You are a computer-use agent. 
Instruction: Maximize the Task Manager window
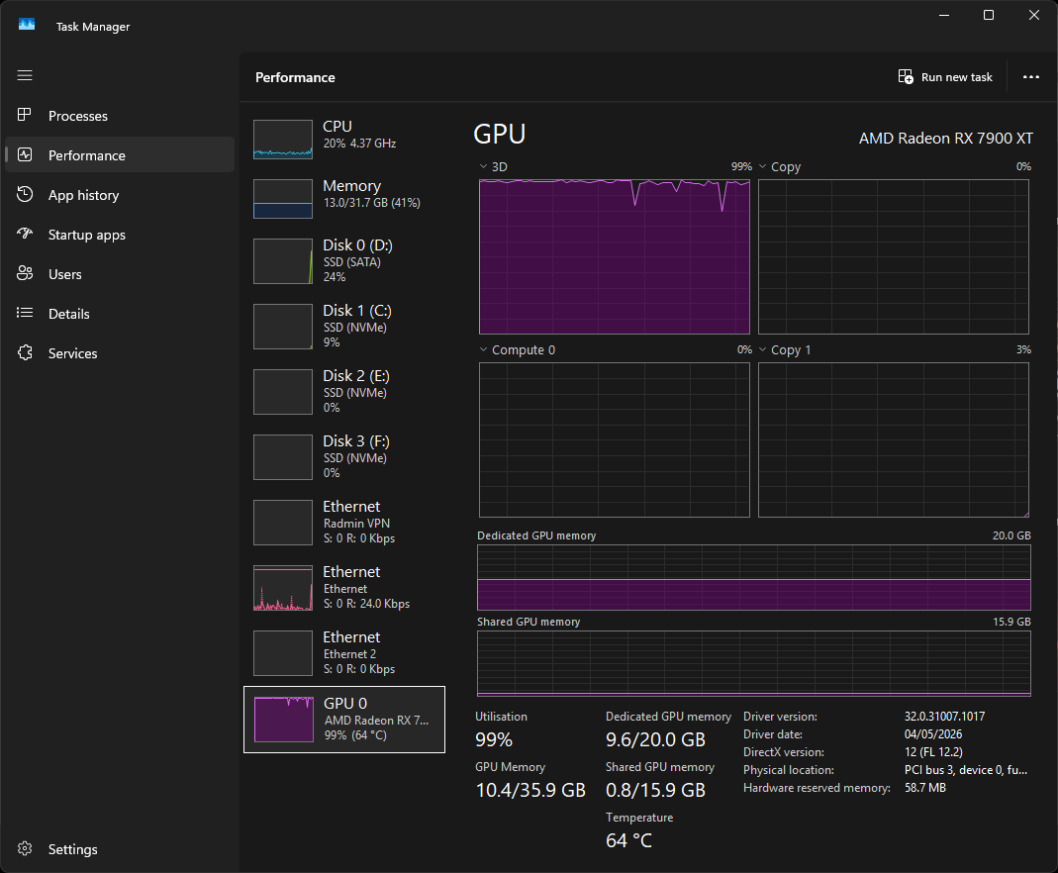pos(989,15)
